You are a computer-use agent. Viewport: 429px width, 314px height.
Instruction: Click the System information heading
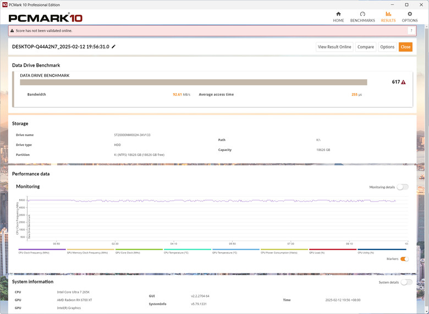(x=32, y=281)
